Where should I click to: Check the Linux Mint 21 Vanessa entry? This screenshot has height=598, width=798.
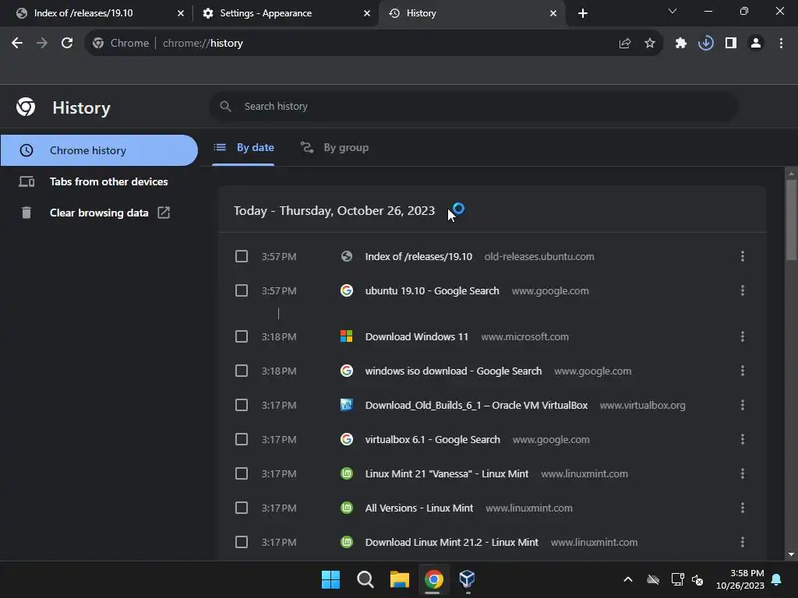242,473
